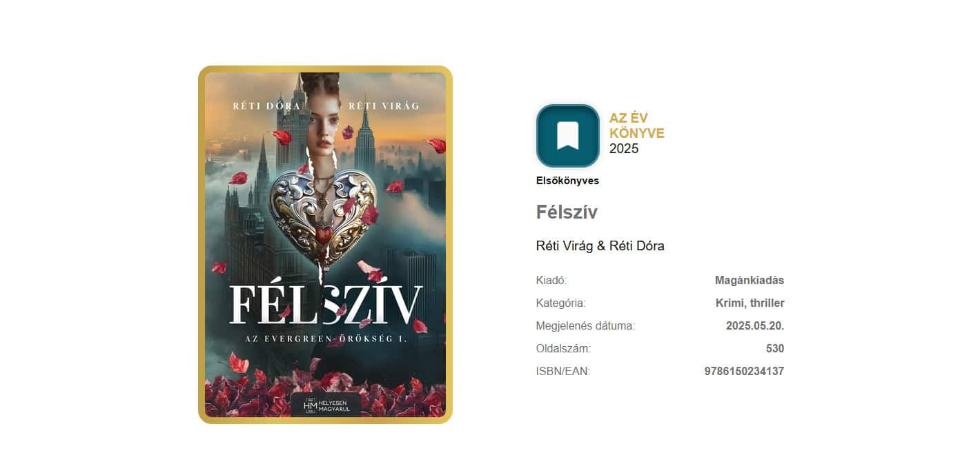This screenshot has height=462, width=969.
Task: Click the ISBN/EAN field label
Action: coord(563,372)
